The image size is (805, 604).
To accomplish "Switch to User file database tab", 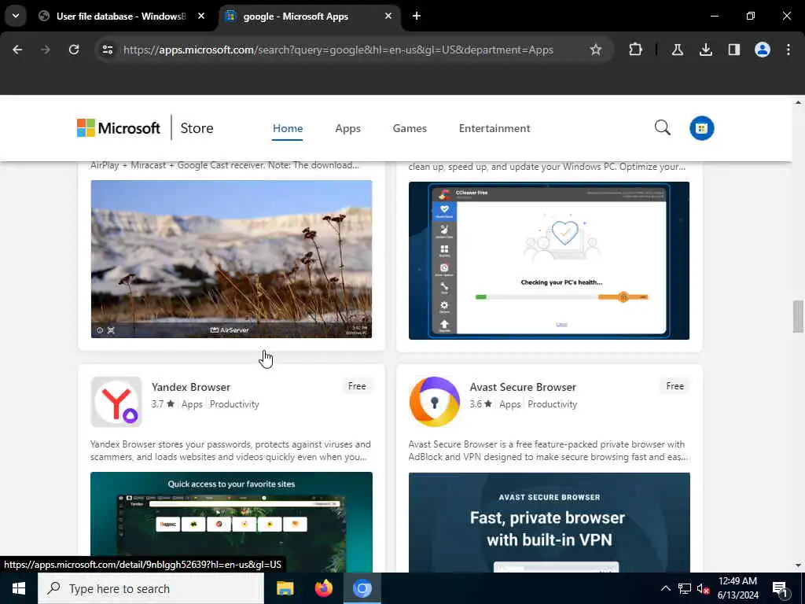I will [x=122, y=16].
